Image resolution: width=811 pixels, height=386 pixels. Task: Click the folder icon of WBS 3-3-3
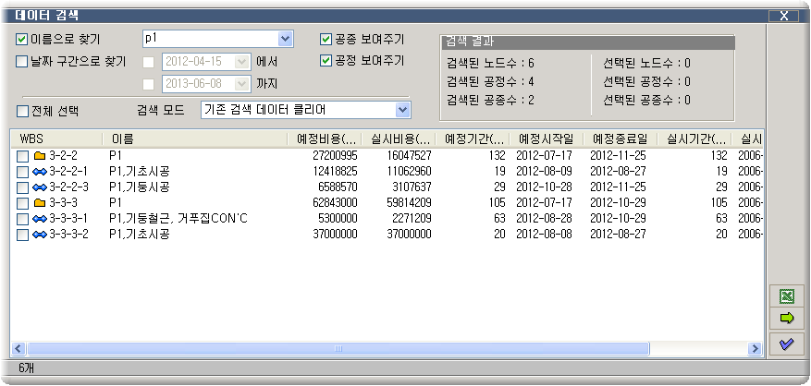(40, 203)
